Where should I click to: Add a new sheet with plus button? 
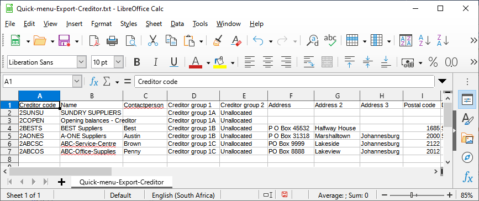pos(61,182)
